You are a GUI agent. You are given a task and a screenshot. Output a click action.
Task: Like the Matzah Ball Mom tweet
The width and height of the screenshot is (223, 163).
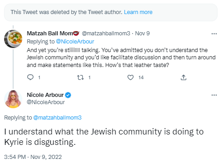pos(131,77)
